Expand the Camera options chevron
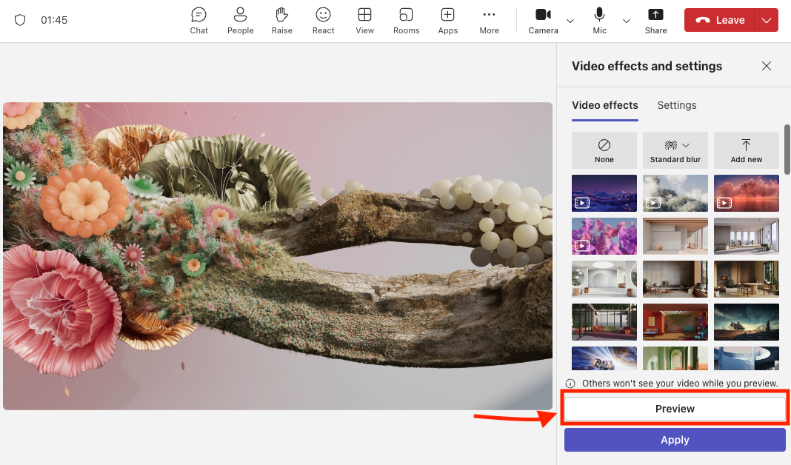Image resolution: width=791 pixels, height=465 pixels. pos(570,21)
